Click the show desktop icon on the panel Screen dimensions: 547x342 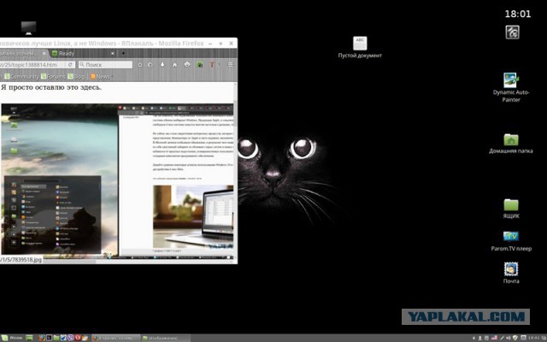coord(29,338)
